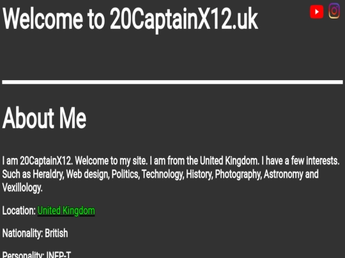
Task: Open the Instagram profile icon
Action: tap(334, 11)
